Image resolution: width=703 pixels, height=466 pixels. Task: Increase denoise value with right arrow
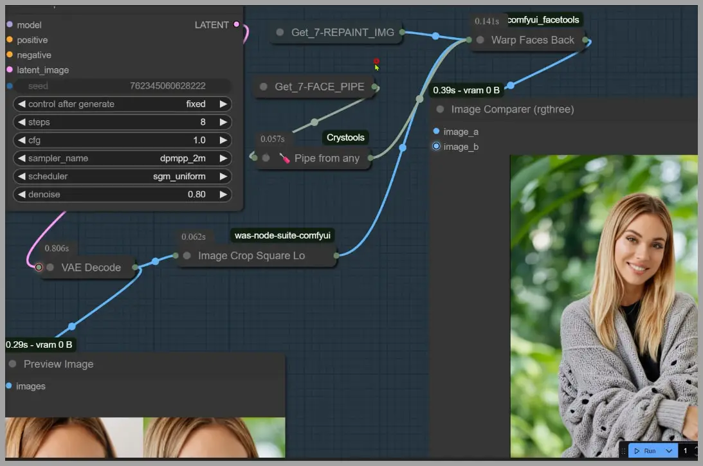[223, 195]
